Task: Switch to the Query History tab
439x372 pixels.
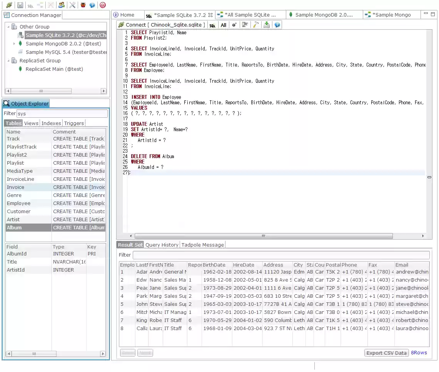Action: pos(162,245)
